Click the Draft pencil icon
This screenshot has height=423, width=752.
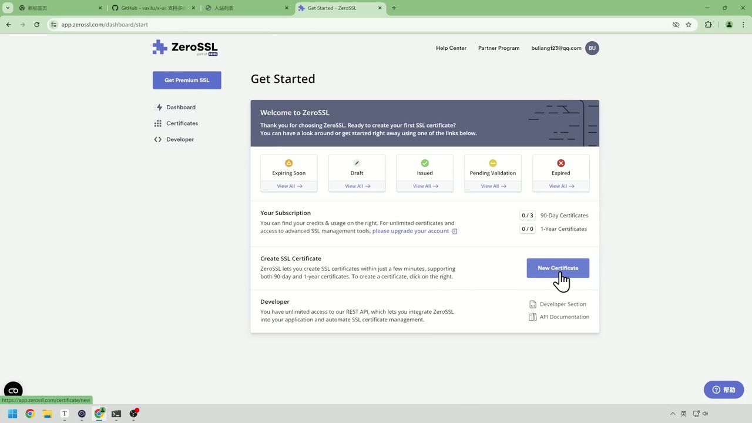tap(357, 163)
